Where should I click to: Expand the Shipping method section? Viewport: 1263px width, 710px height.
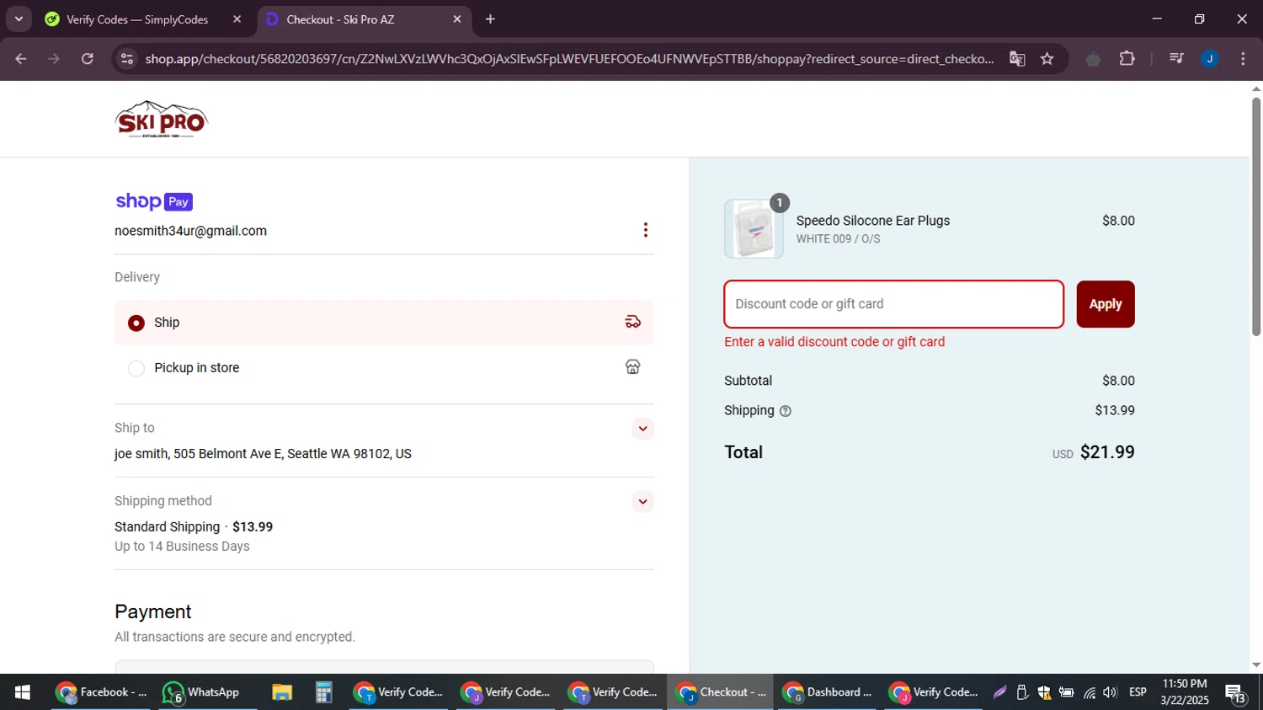[642, 502]
